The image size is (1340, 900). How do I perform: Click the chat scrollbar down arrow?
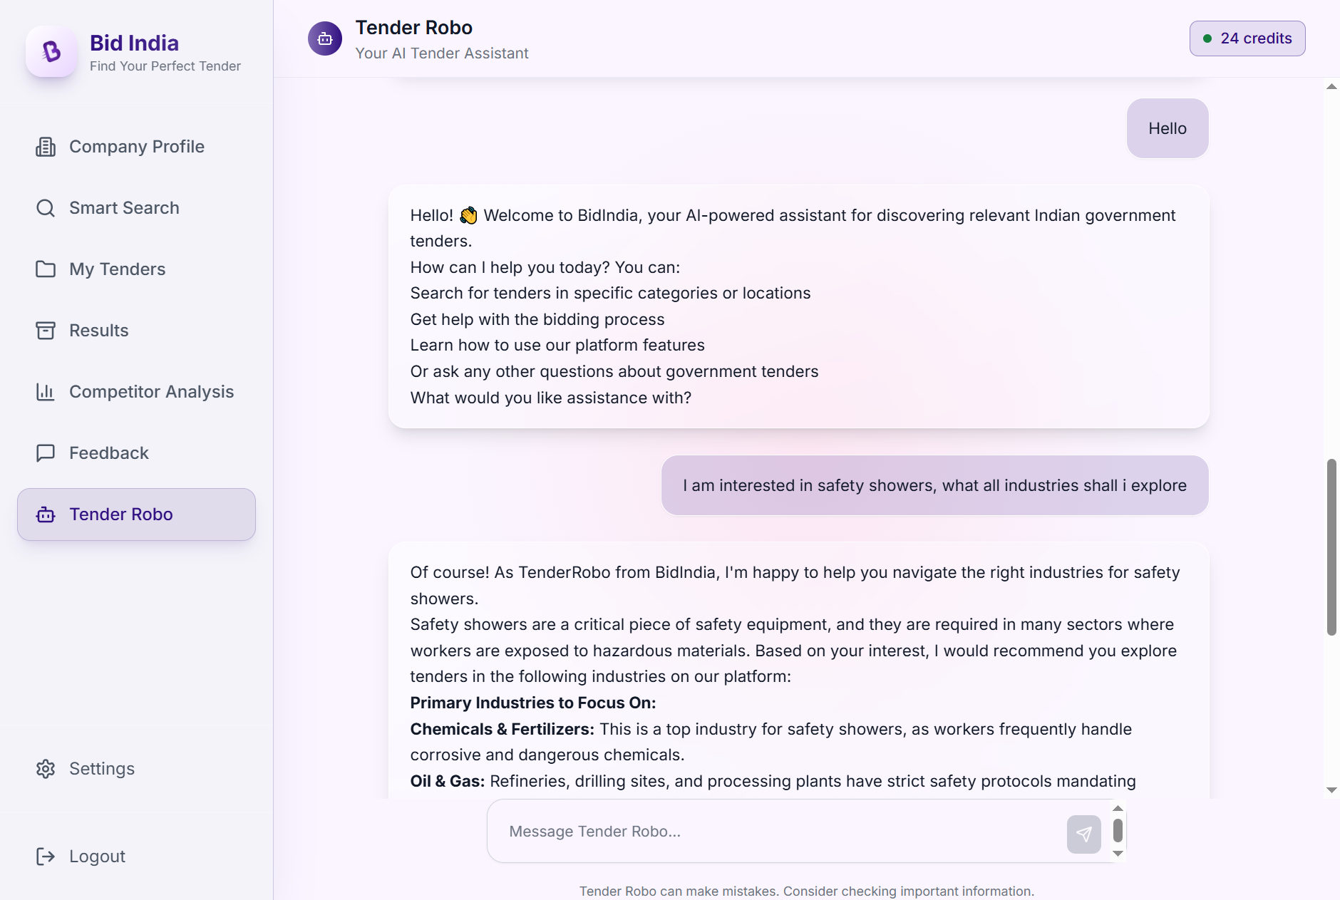tap(1331, 790)
